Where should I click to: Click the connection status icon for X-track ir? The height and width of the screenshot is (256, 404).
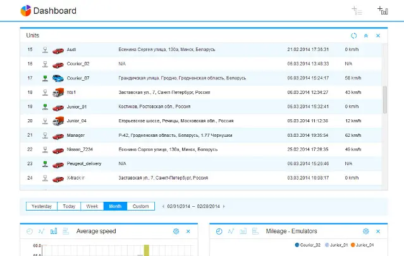[x=45, y=178]
